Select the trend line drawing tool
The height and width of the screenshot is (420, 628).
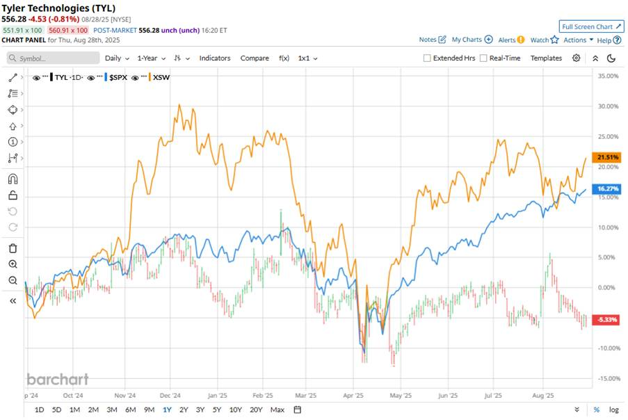[13, 77]
